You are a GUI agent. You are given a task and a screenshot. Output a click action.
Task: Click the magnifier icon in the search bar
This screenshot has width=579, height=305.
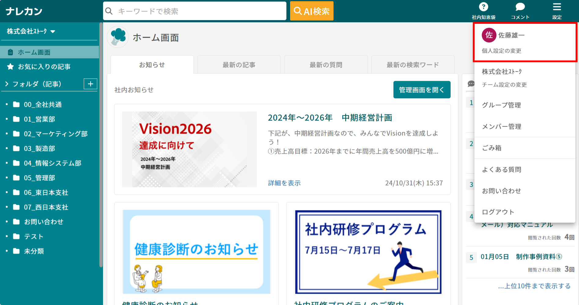click(109, 11)
